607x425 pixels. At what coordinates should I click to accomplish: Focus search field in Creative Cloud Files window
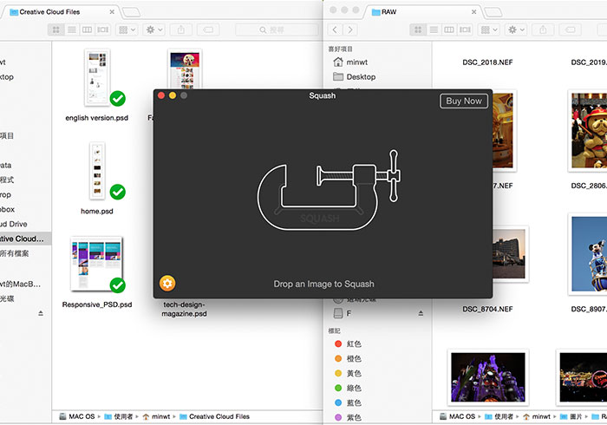[277, 29]
